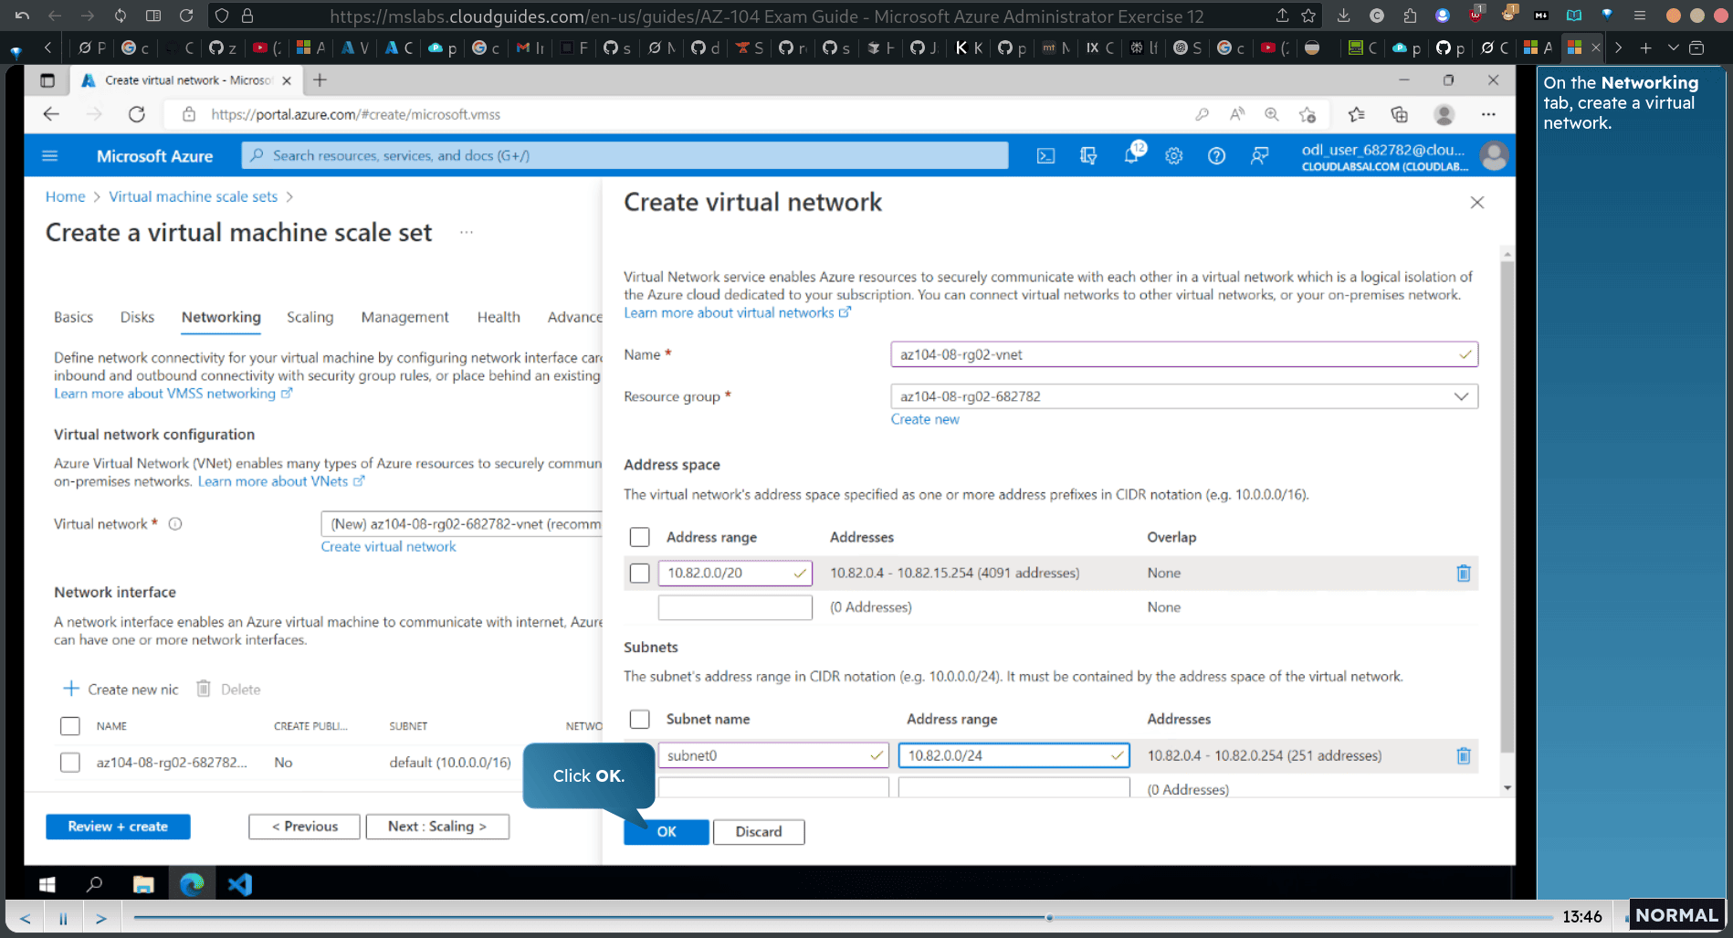Click the empty address range input field
The height and width of the screenshot is (938, 1733).
[x=735, y=607]
